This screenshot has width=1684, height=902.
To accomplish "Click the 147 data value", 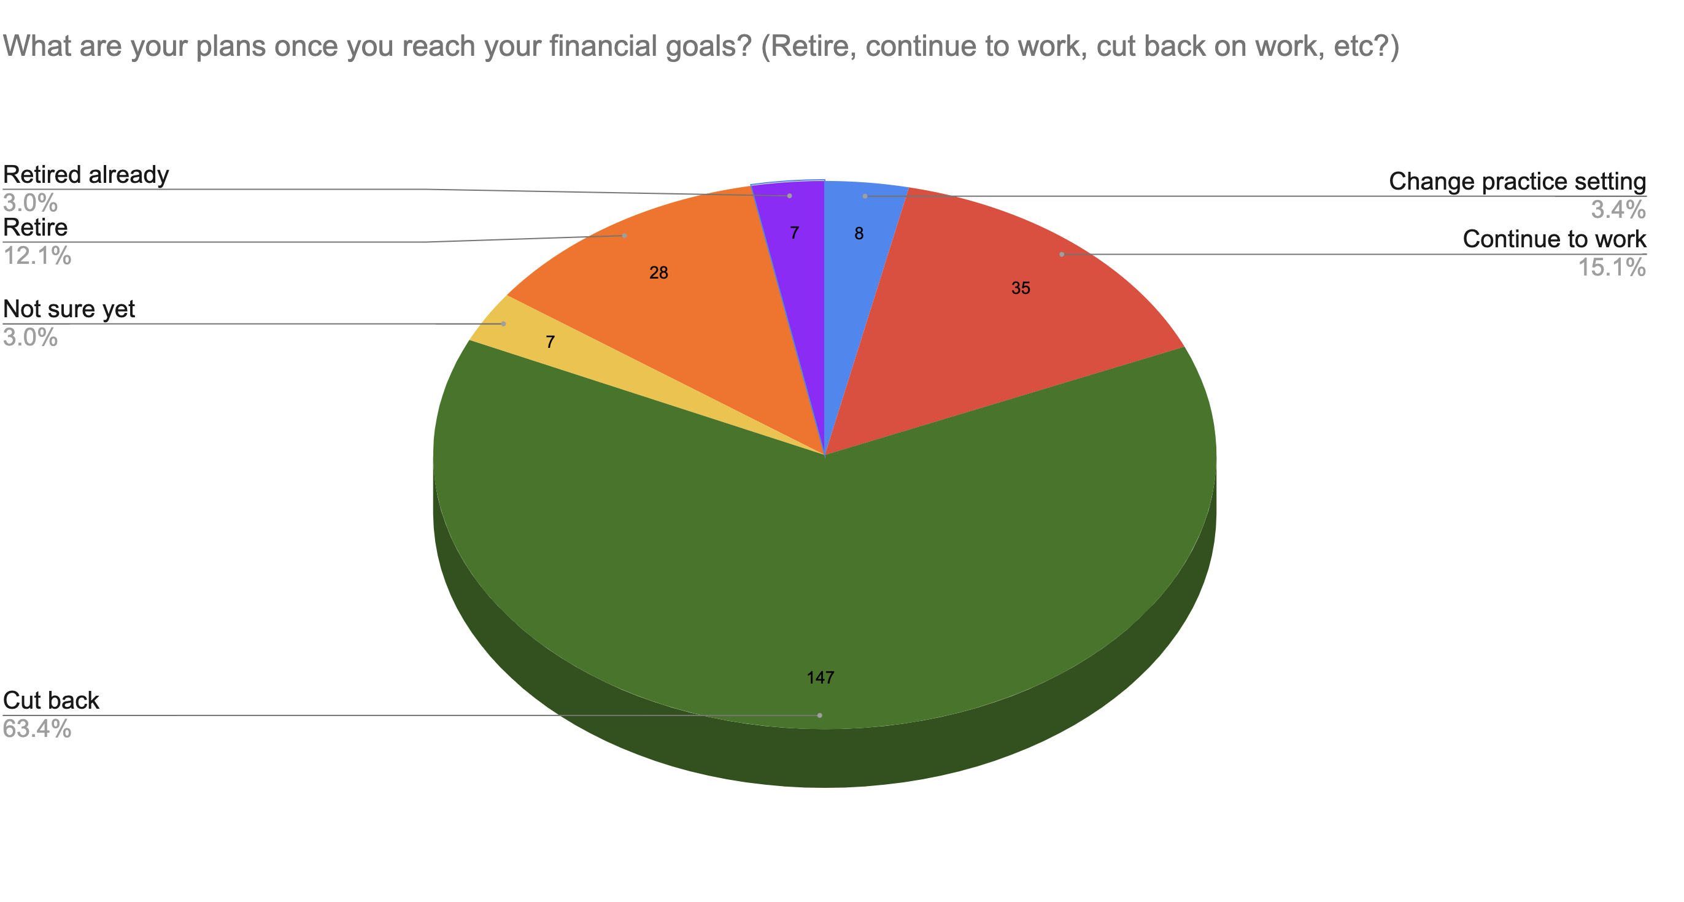I will pyautogui.click(x=821, y=678).
